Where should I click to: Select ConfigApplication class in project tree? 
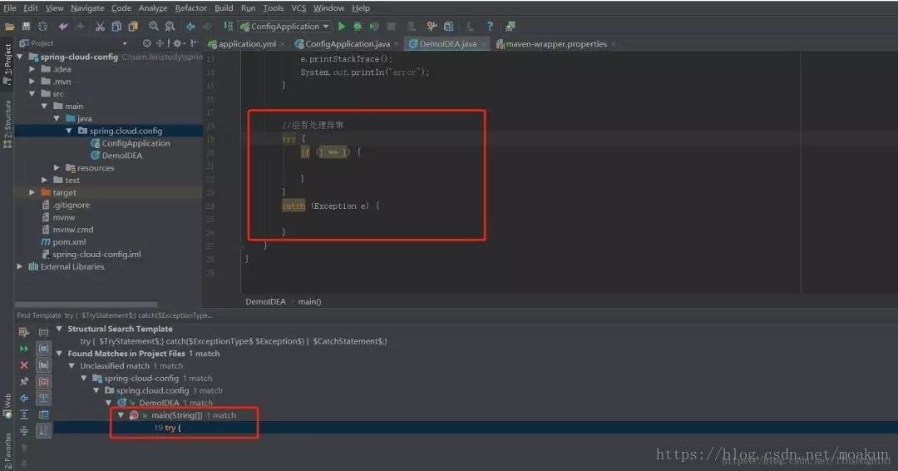[136, 143]
